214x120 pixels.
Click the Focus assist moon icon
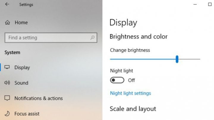tap(7, 114)
